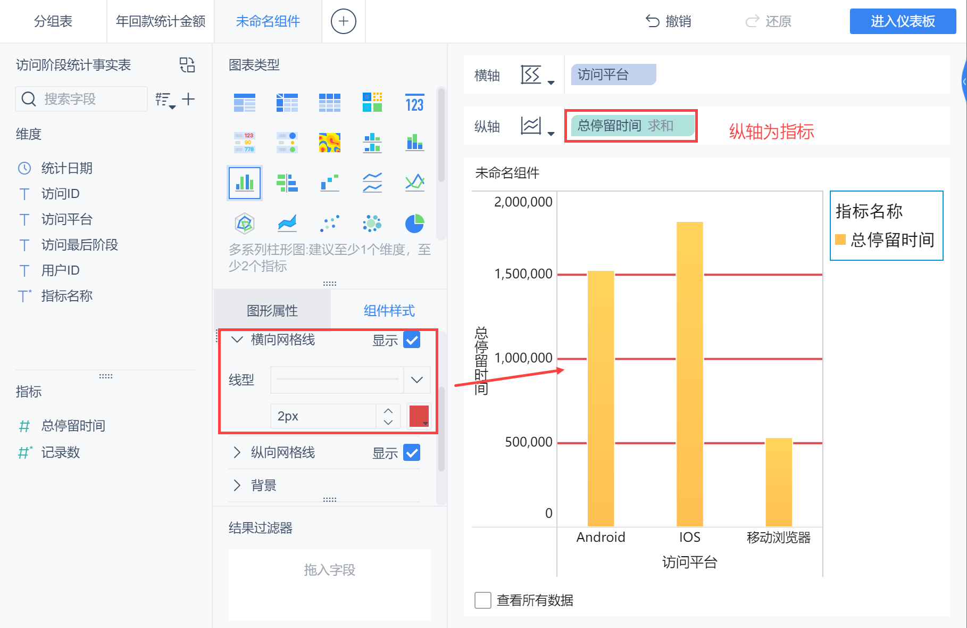Choose the range area chart icon
This screenshot has height=628, width=967.
(x=287, y=224)
